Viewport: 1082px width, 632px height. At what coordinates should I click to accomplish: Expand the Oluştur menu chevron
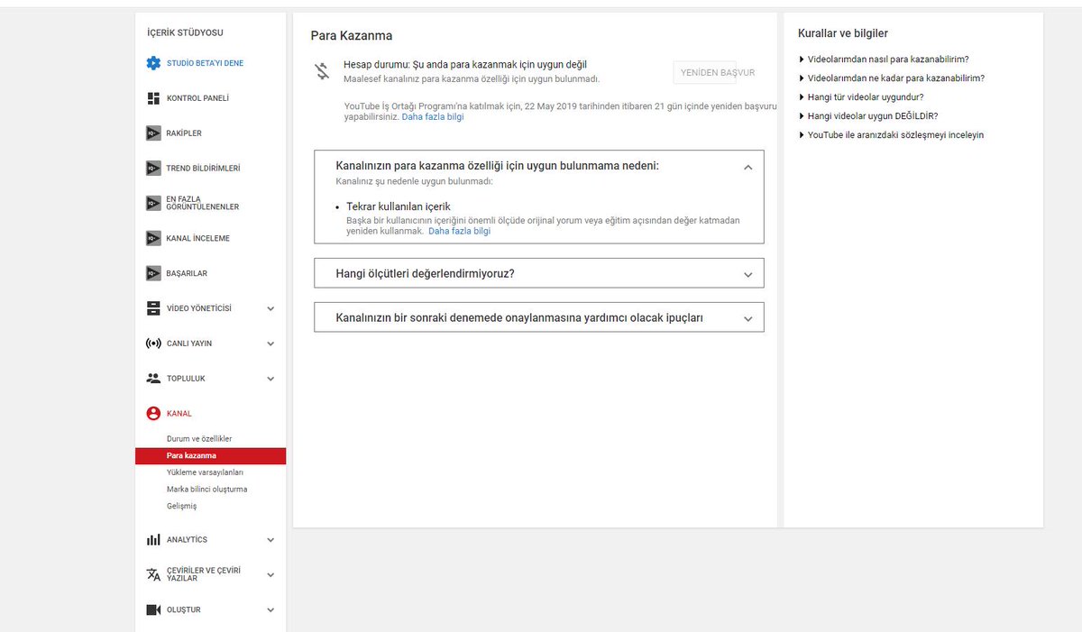click(270, 610)
